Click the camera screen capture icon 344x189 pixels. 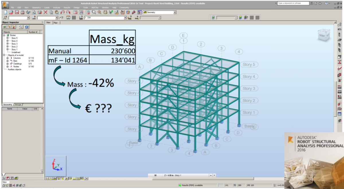[39, 12]
